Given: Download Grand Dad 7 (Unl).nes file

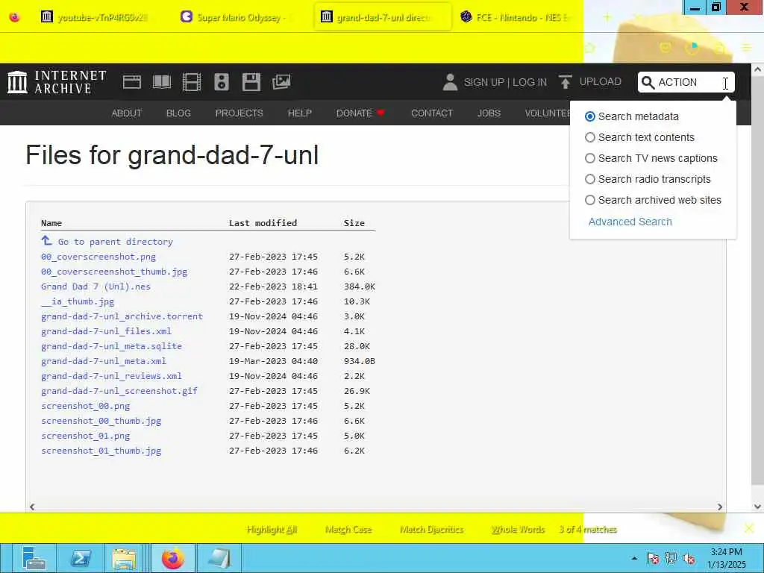Looking at the screenshot, I should 95,286.
